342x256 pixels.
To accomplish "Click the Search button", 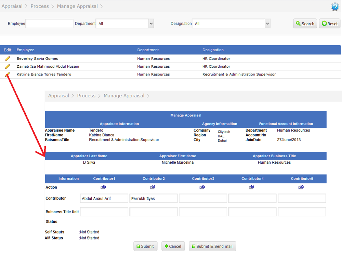I will click(305, 24).
